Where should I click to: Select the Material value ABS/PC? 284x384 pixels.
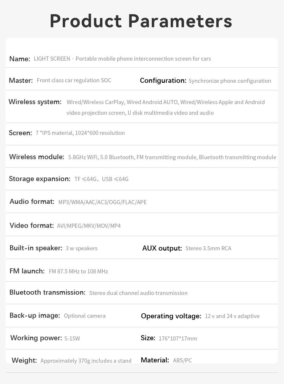click(182, 360)
